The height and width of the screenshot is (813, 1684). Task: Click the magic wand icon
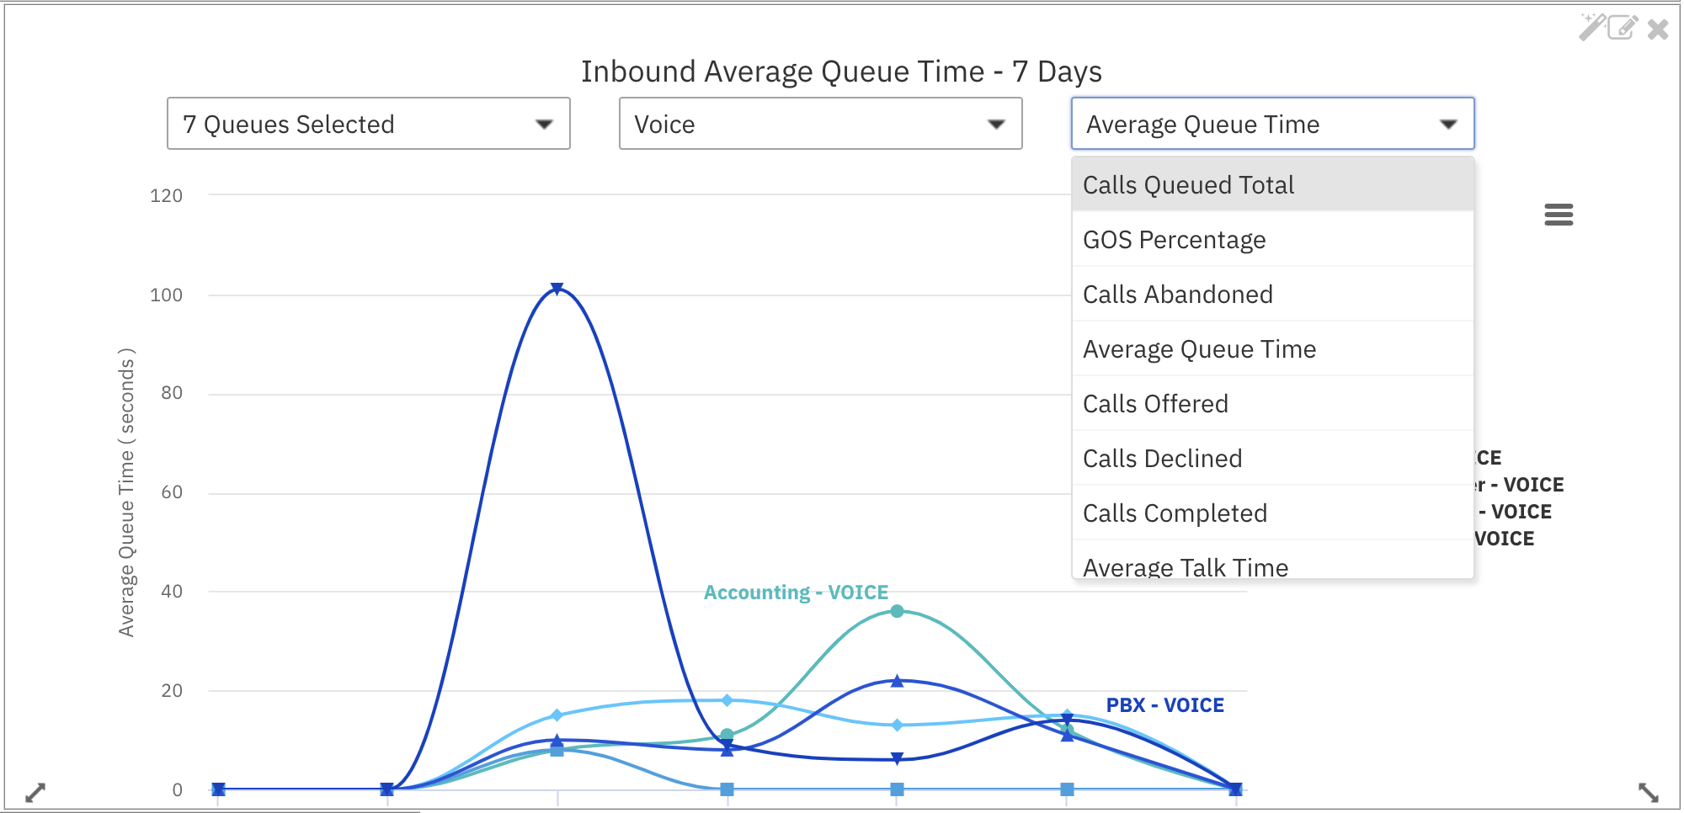[x=1591, y=27]
